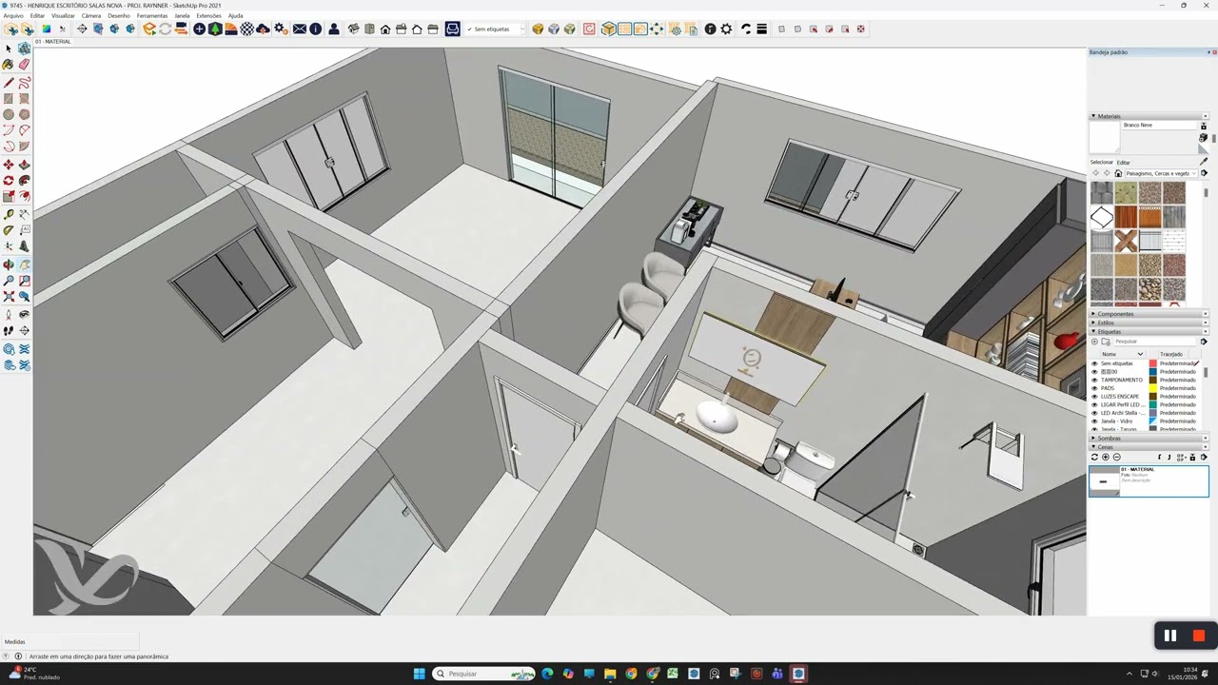Toggle visibility of LIGAR Perfil LED tag
Screen dimensions: 1218x685
click(1094, 404)
